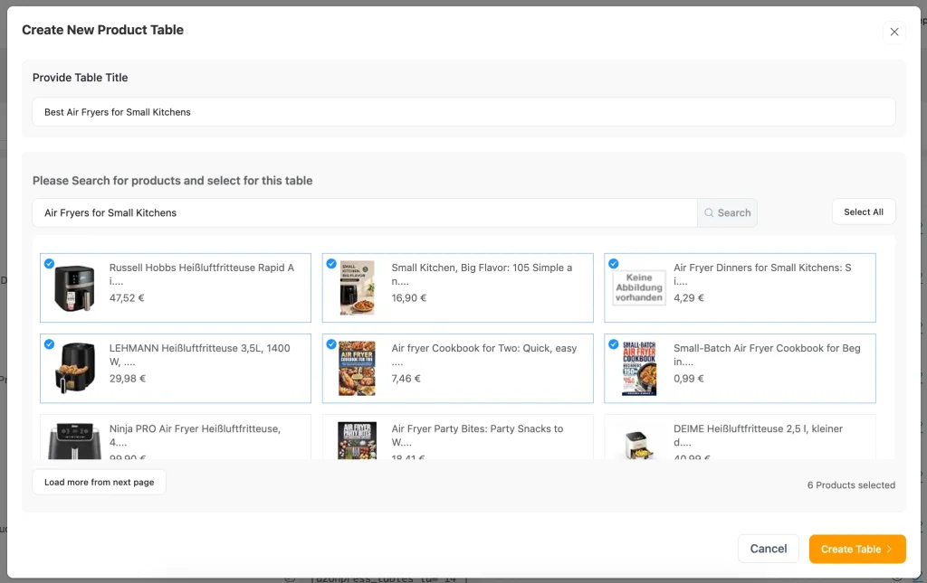The image size is (927, 583).
Task: Open the Russell Hobbs air fryer thumbnail
Action: coord(74,288)
